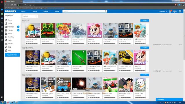185x104 pixels.
Task: Open the Shop lock-bag icon
Action: pos(6,50)
